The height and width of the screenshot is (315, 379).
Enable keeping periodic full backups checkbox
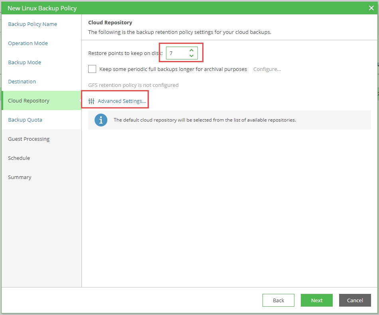tap(92, 69)
